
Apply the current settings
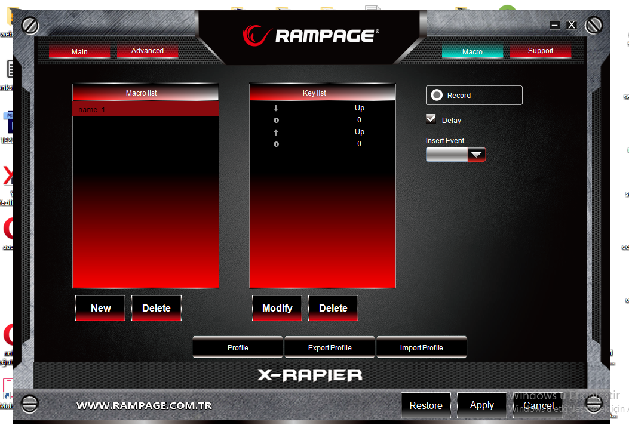[x=481, y=405]
